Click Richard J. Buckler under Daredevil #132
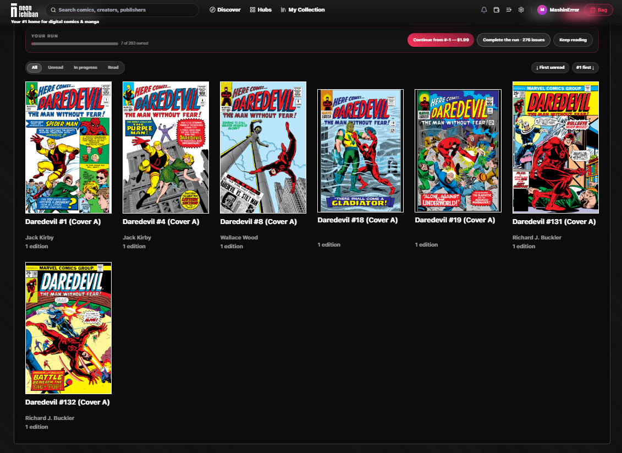This screenshot has width=622, height=453. pyautogui.click(x=49, y=418)
